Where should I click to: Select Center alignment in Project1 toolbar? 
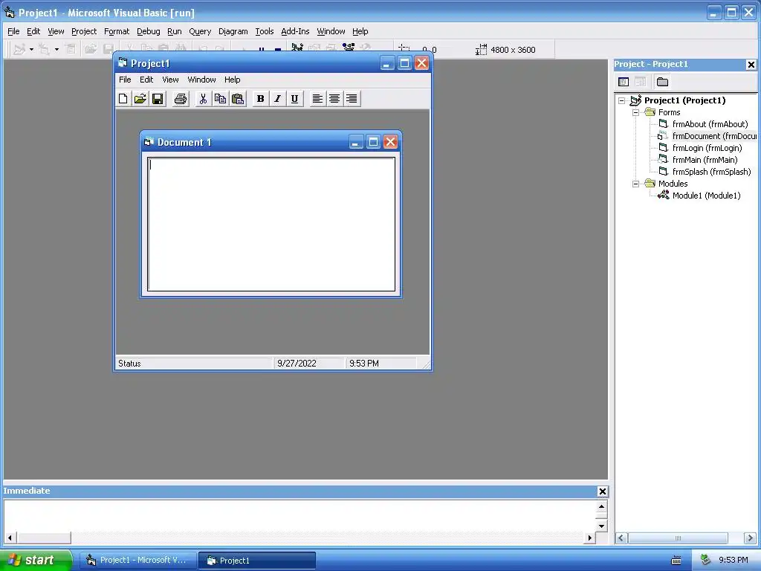coord(334,99)
